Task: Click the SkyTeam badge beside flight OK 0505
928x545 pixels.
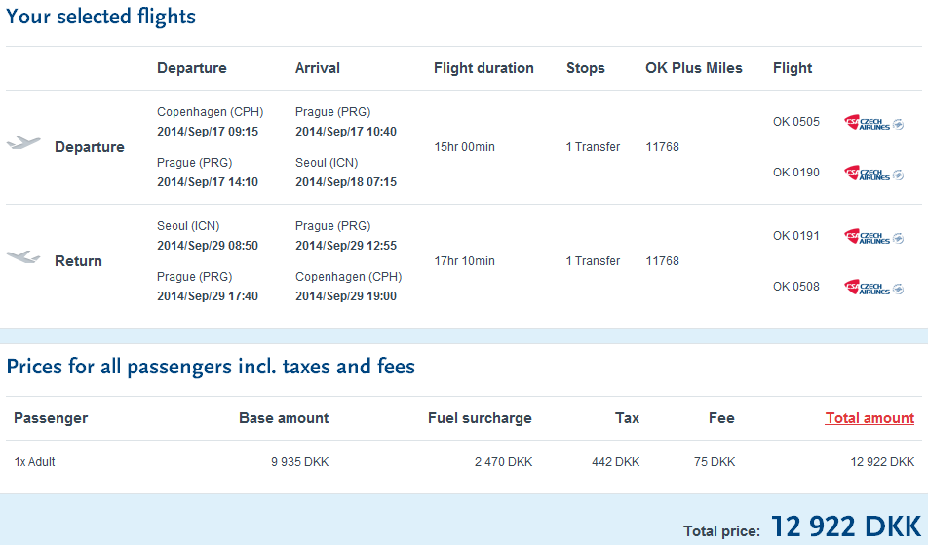Action: tap(899, 125)
